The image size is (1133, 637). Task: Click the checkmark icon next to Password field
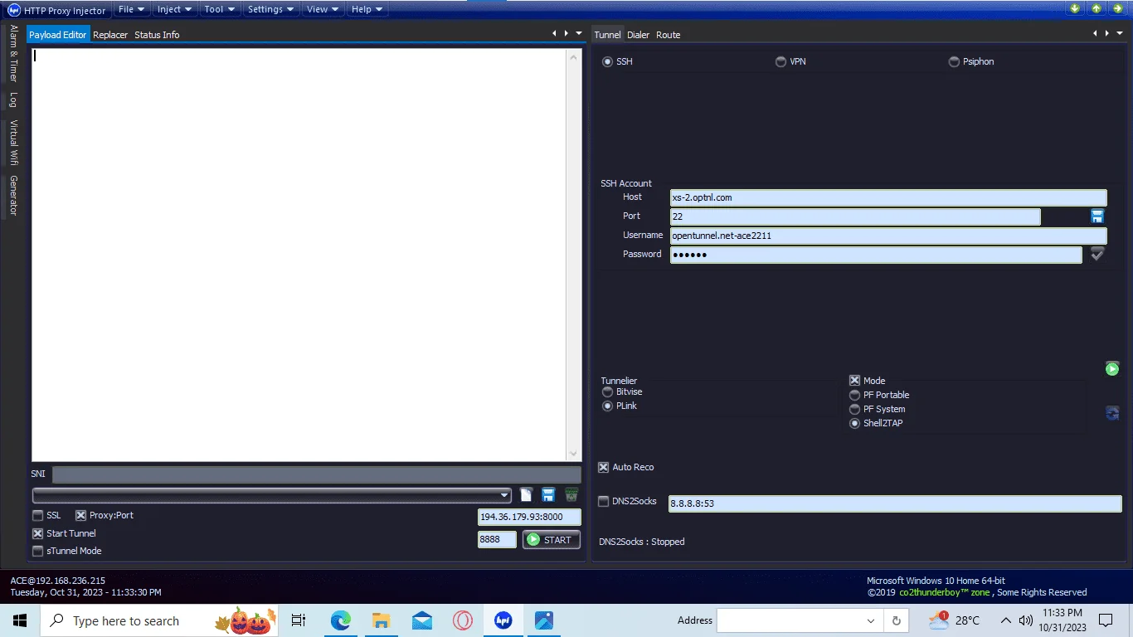(x=1097, y=254)
